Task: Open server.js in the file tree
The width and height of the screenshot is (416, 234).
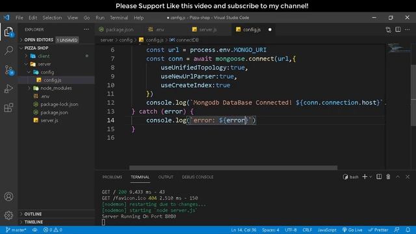Action: coord(57,120)
